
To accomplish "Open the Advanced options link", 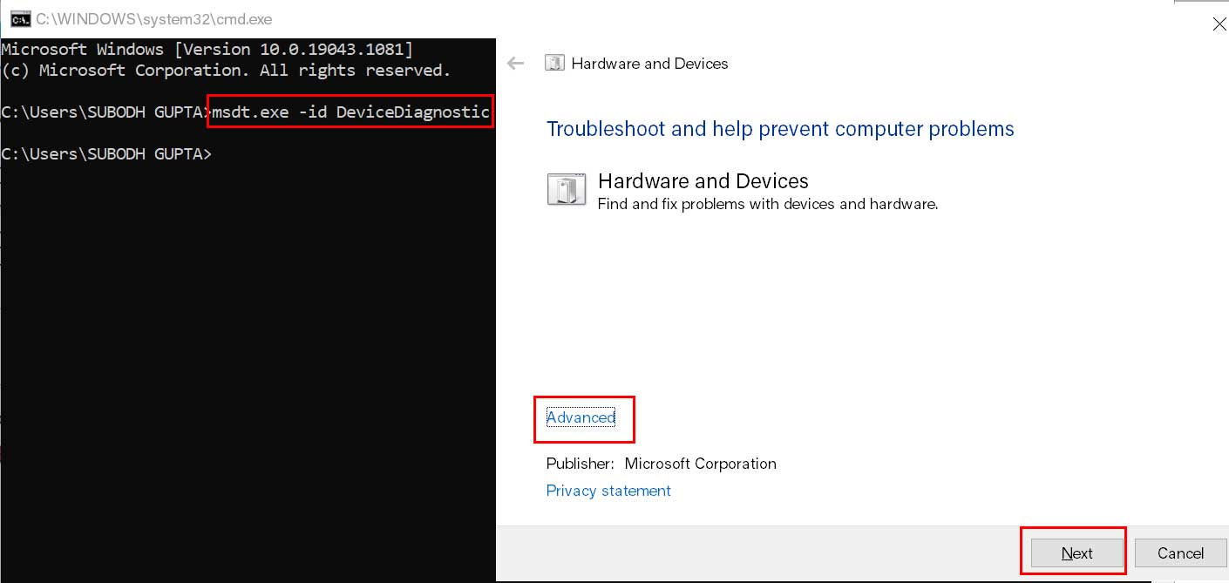I will click(581, 417).
